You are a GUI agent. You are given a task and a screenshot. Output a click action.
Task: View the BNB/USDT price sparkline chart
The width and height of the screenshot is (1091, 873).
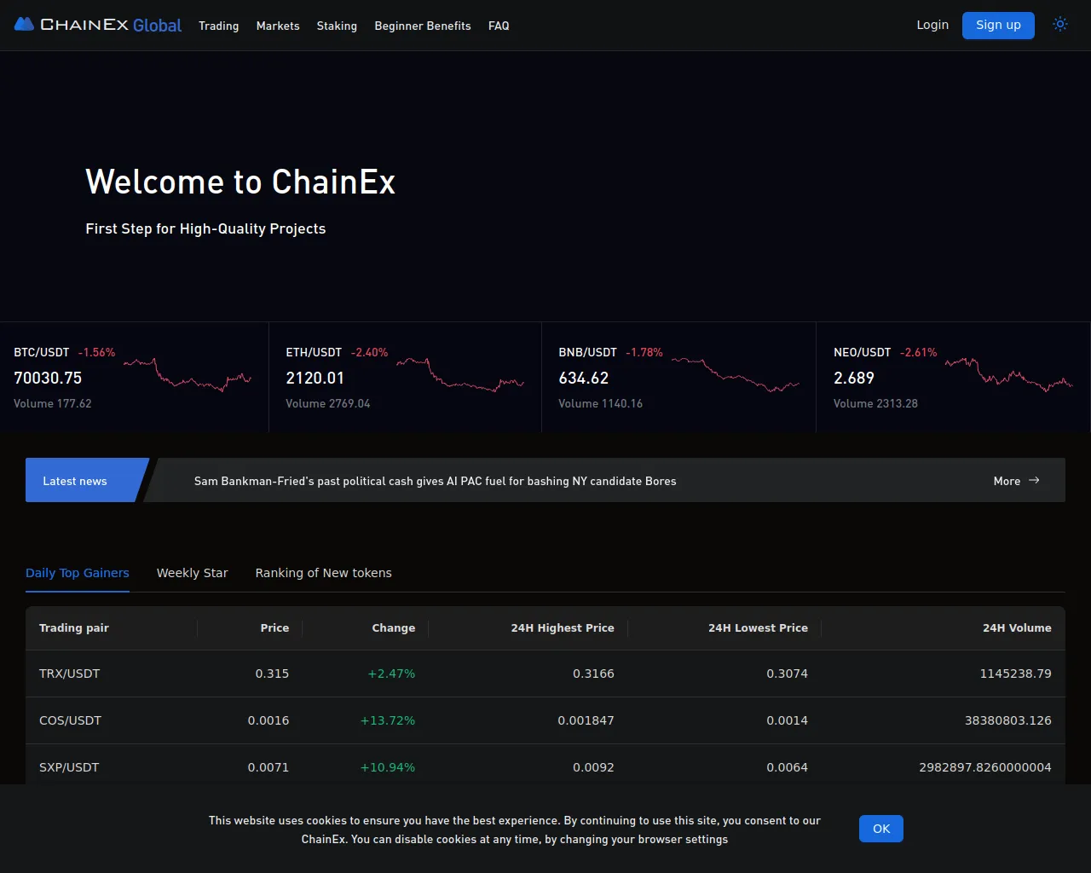[x=736, y=374]
